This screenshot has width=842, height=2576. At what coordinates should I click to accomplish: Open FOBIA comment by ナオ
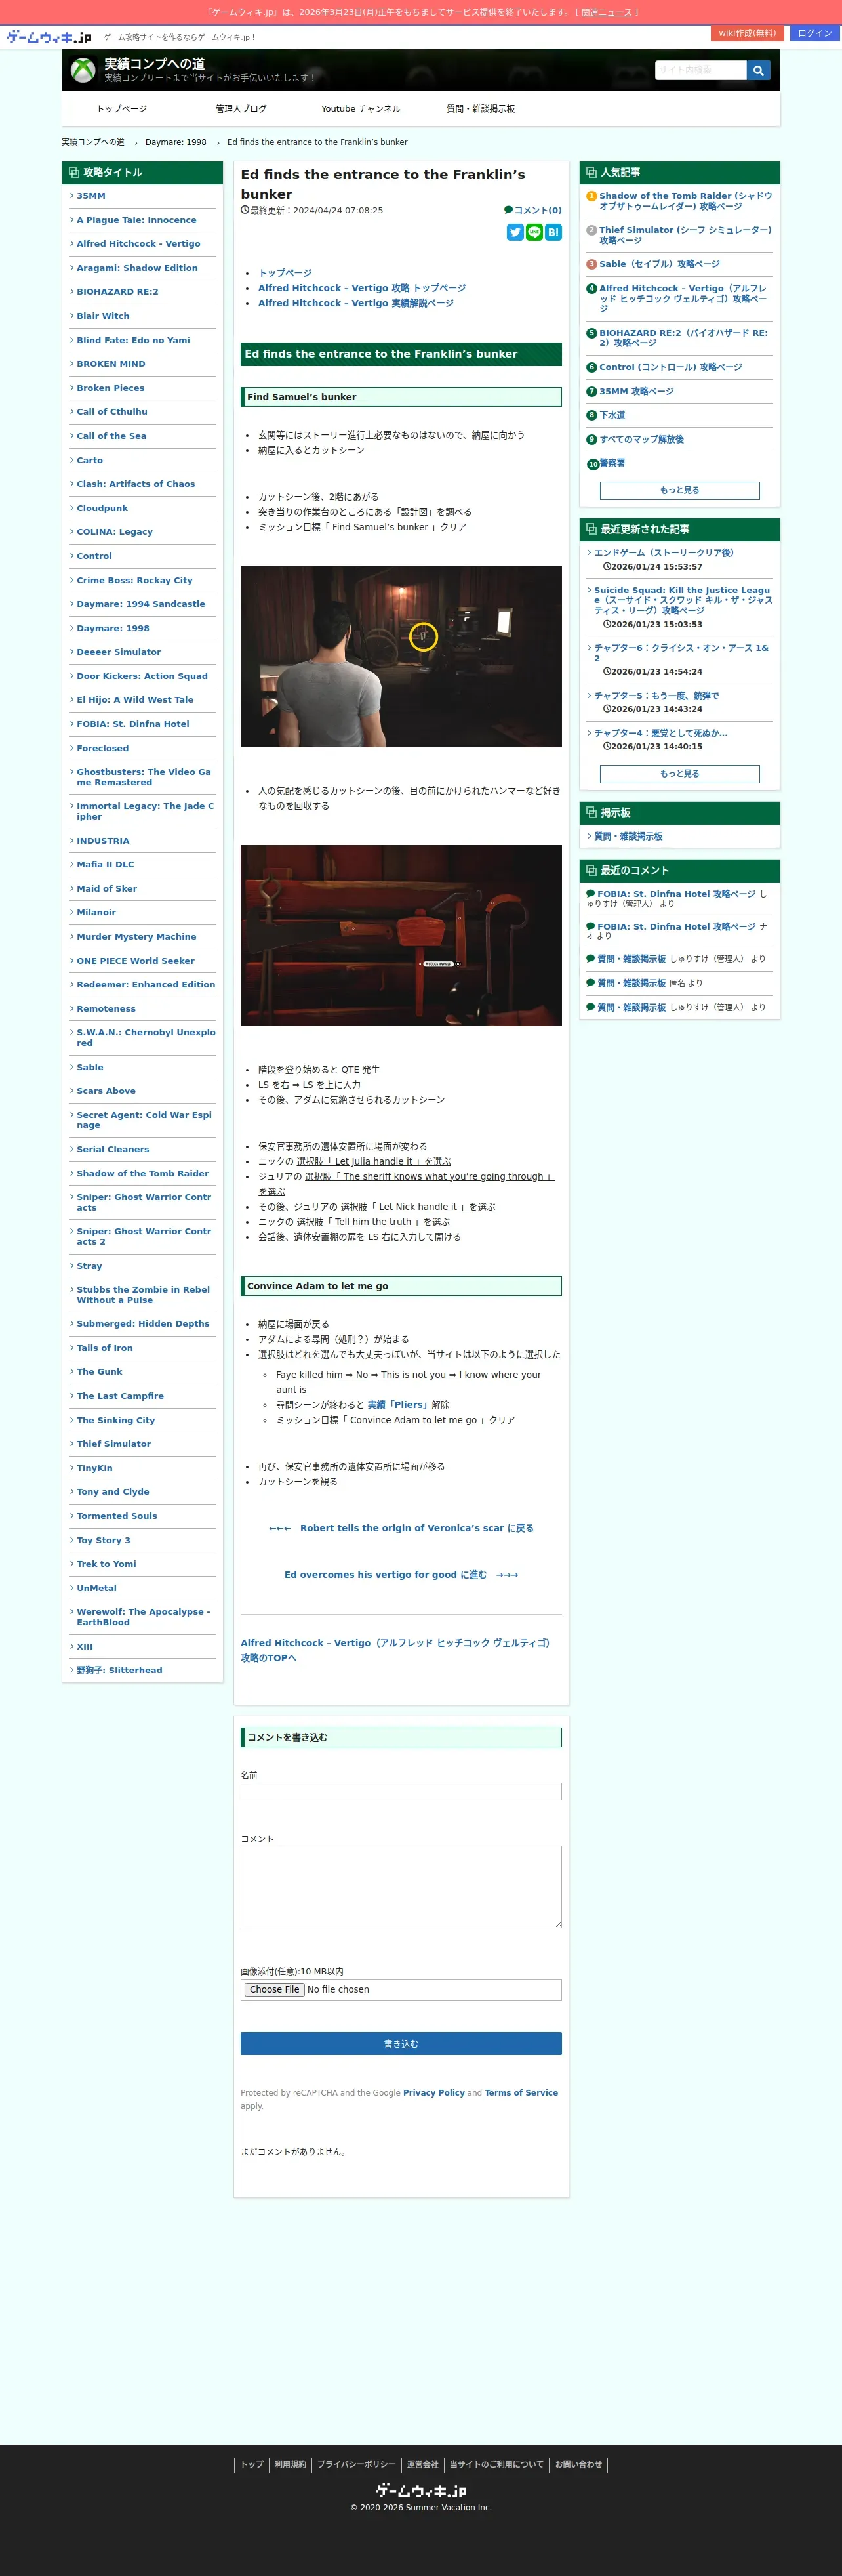[x=676, y=927]
